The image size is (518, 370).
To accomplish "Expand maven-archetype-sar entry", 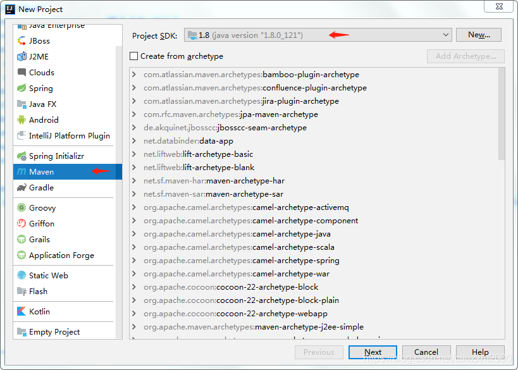I will 134,194.
